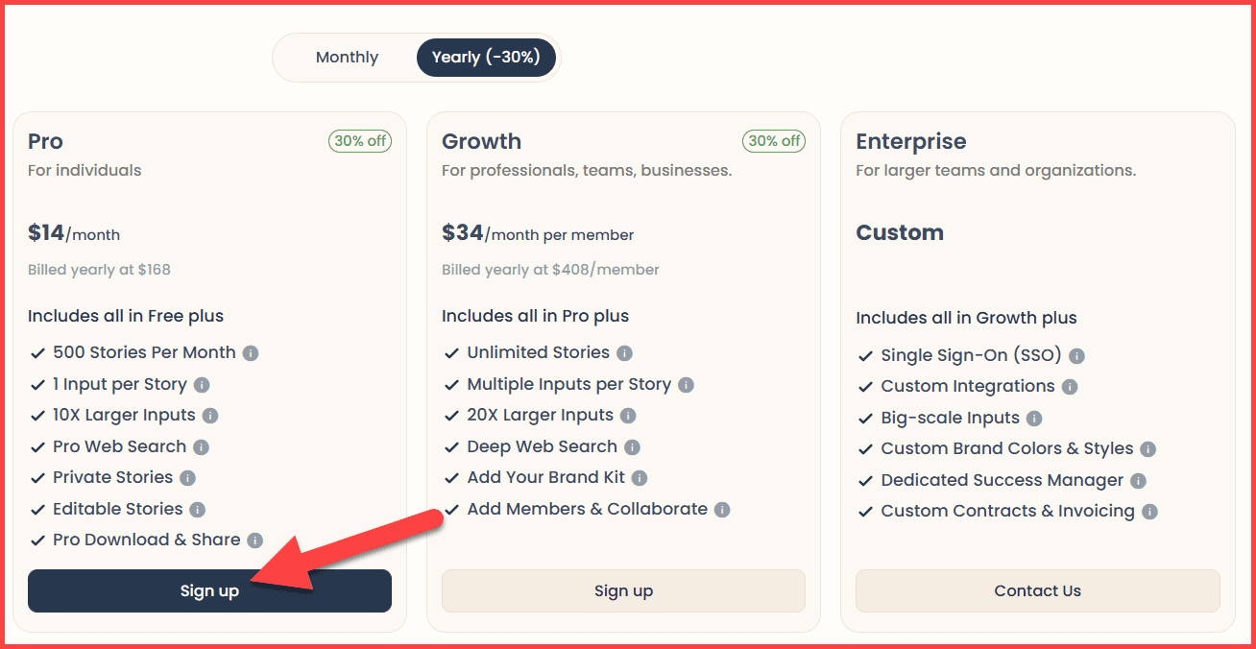Open info tooltip for 500 Stories Per Month
This screenshot has width=1256, height=649.
click(x=252, y=353)
